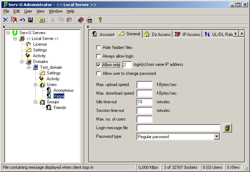This screenshot has width=250, height=172.
Task: Open the Password type dropdown
Action: pos(216,136)
